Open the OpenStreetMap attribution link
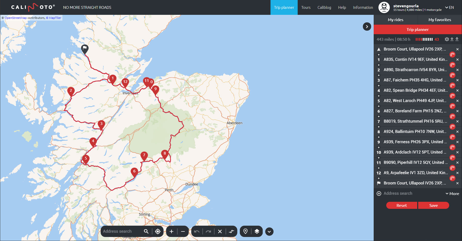This screenshot has width=462, height=241. (16, 18)
